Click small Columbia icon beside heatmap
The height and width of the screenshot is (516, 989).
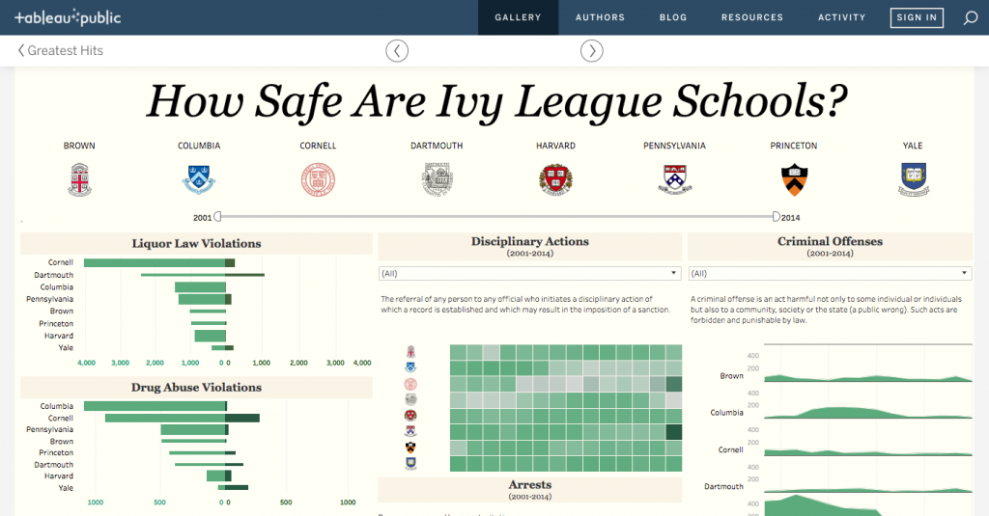[x=410, y=367]
